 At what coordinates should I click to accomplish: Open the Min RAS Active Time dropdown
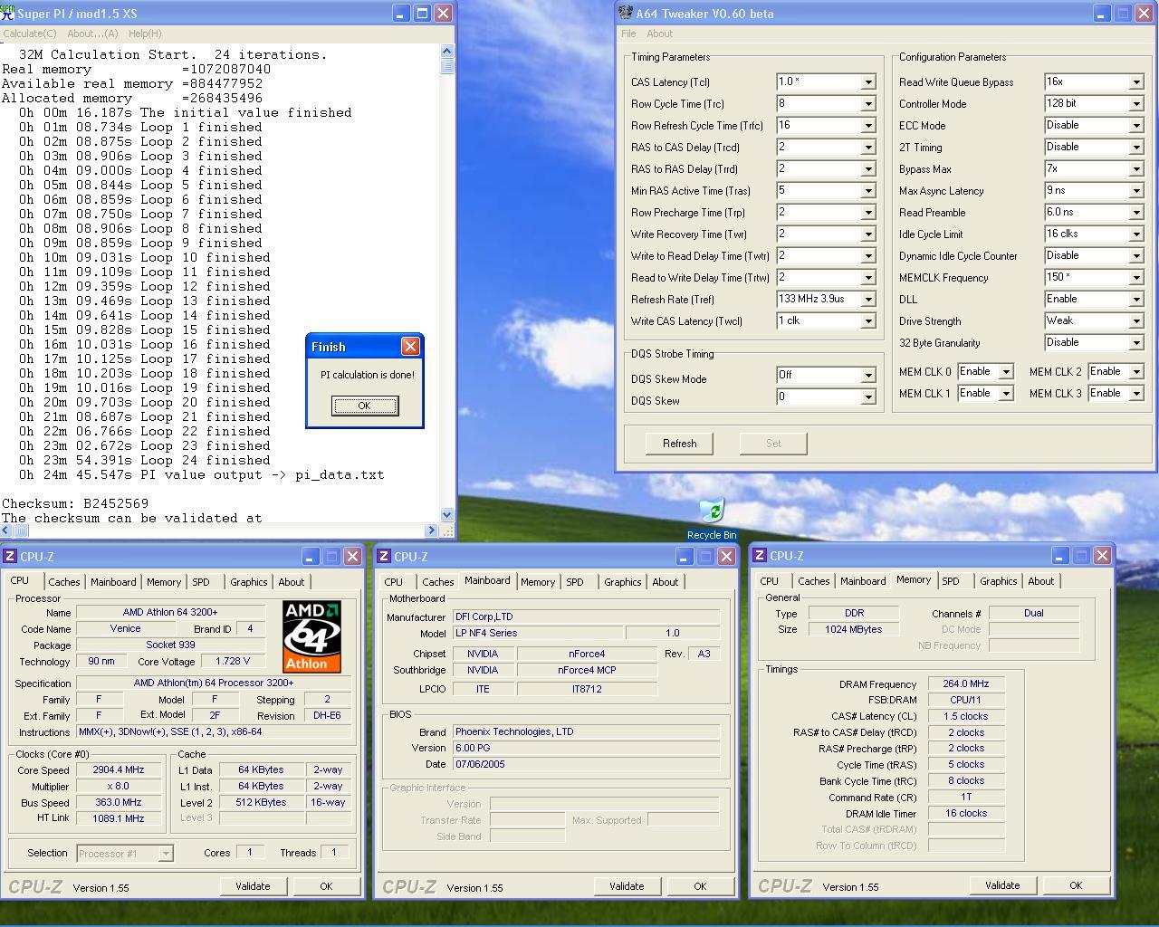coord(868,190)
